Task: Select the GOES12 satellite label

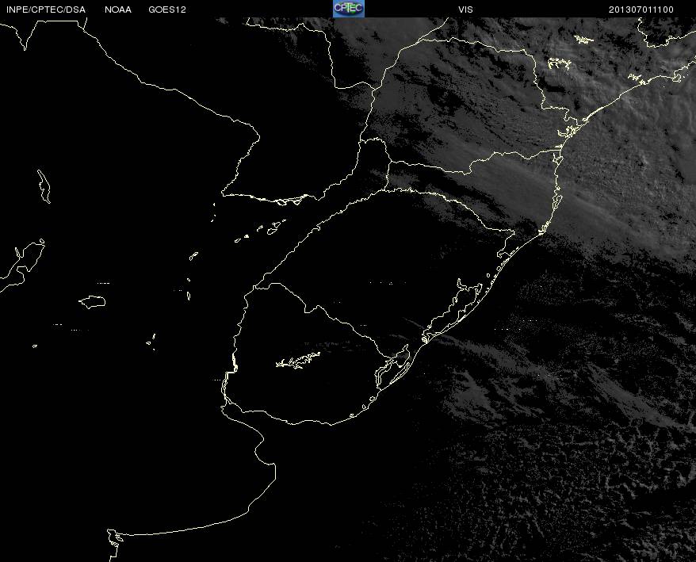Action: (167, 10)
